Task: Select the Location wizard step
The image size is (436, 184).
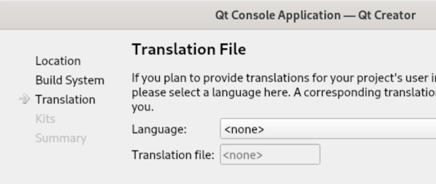Action: coord(58,61)
